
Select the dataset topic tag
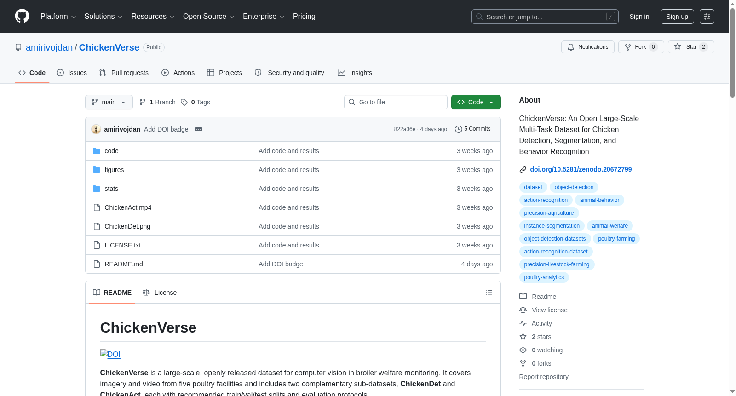click(533, 187)
